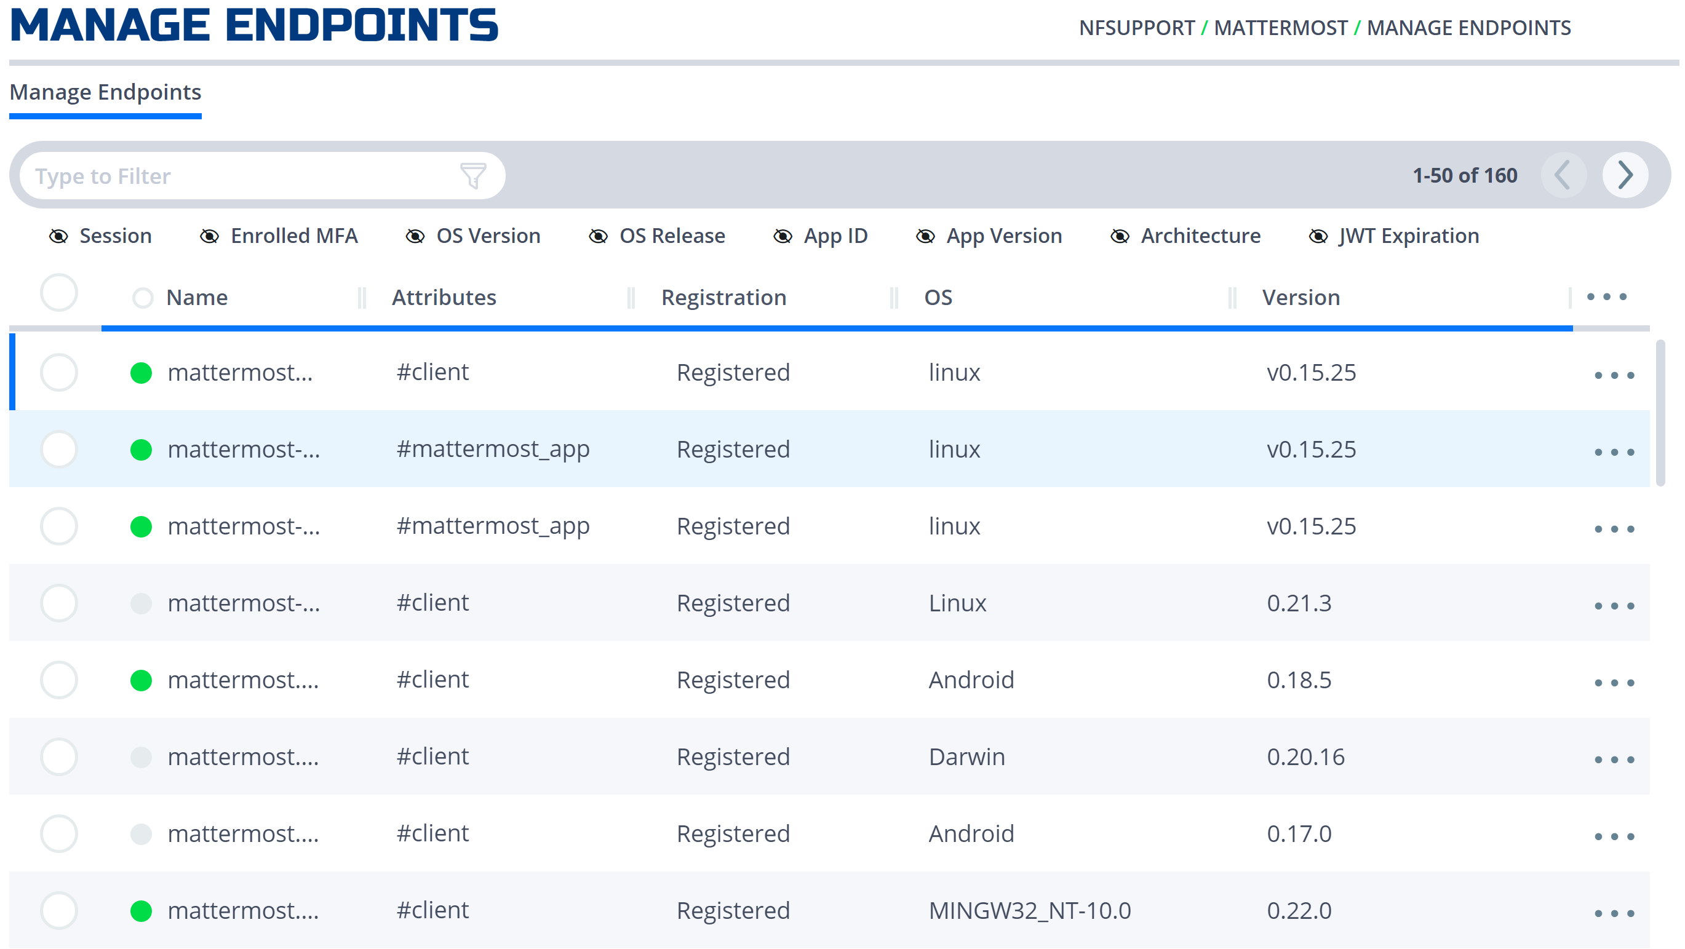This screenshot has width=1685, height=949.
Task: Show the JWT Expiration column
Action: point(1393,236)
